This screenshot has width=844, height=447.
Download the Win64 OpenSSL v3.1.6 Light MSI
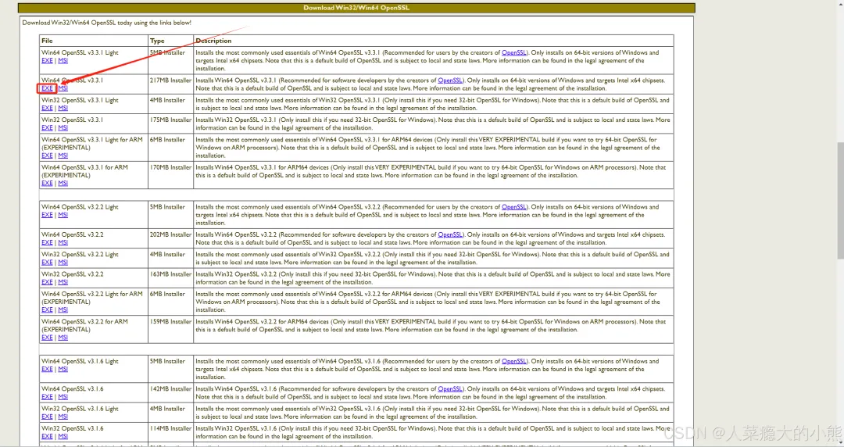pos(63,370)
